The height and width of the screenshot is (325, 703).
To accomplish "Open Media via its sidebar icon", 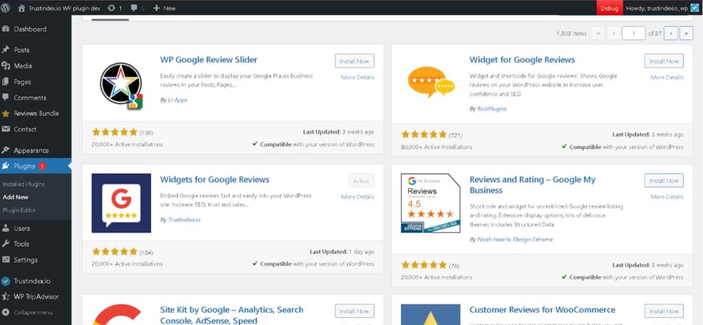I will 6,66.
